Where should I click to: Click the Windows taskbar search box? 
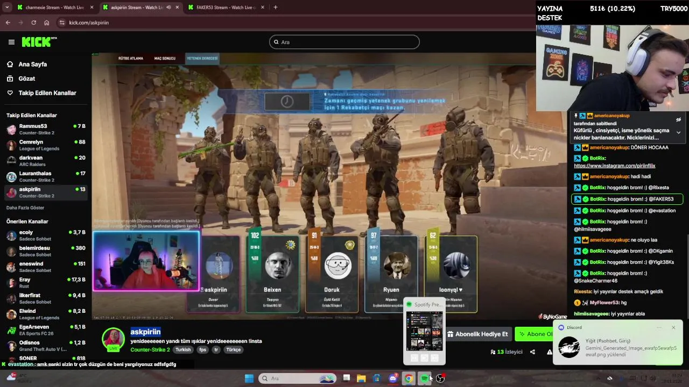[297, 378]
